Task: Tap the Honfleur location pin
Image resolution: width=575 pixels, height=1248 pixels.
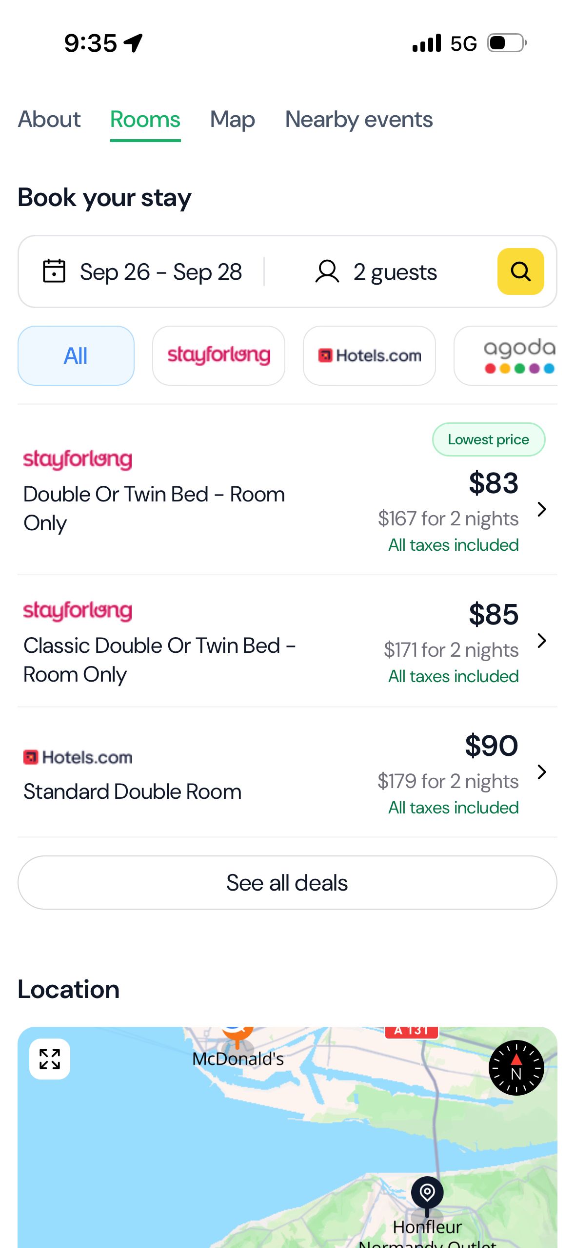Action: click(x=427, y=1193)
